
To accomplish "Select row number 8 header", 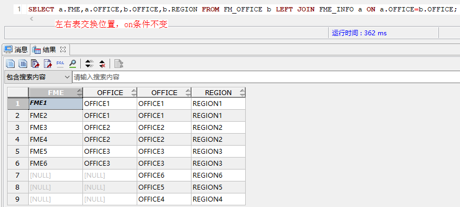I will tap(17, 187).
